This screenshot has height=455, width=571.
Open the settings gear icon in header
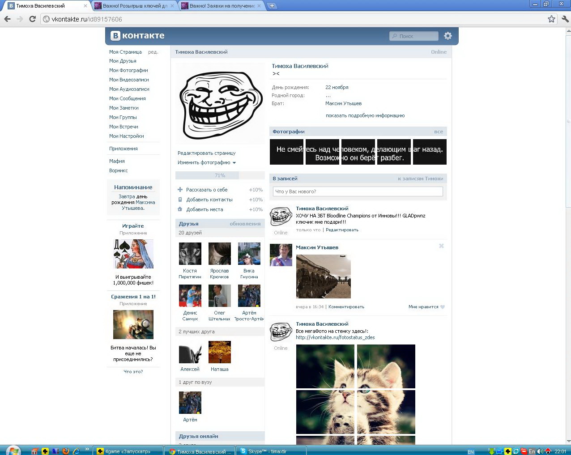coord(448,36)
